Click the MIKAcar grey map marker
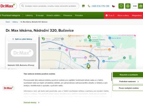143x107 pixels. point(60,48)
